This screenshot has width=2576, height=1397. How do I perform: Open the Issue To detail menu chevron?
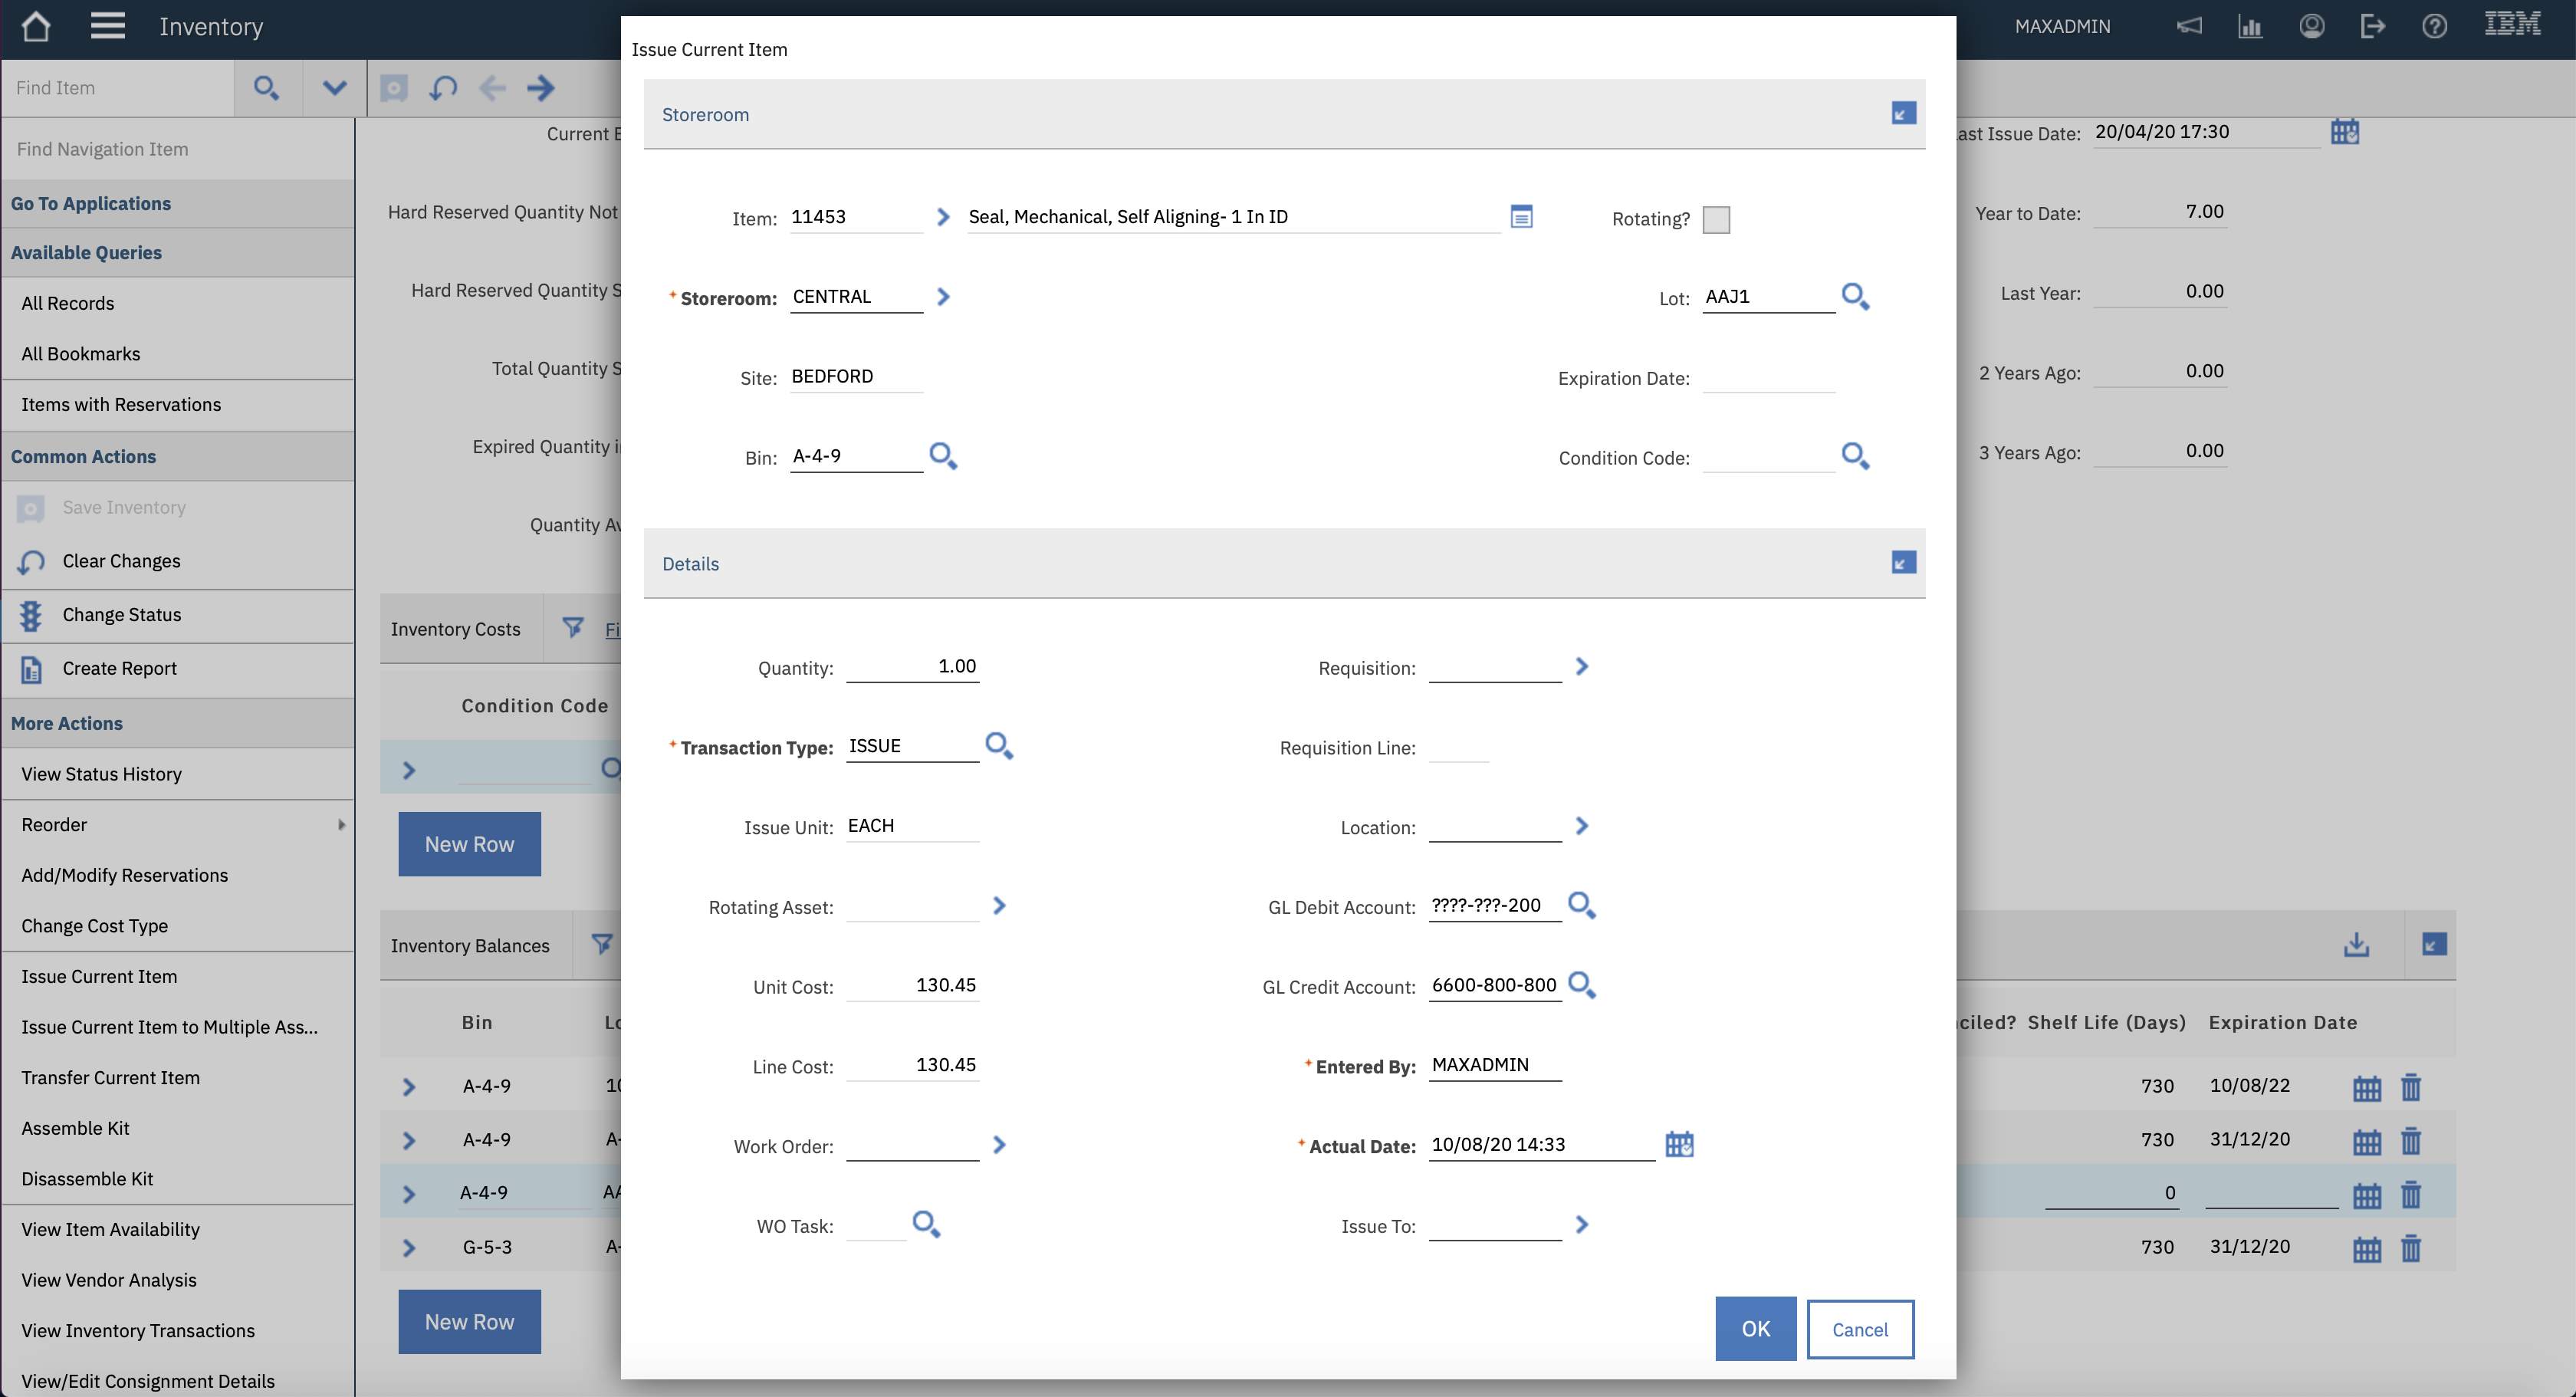[1581, 1225]
